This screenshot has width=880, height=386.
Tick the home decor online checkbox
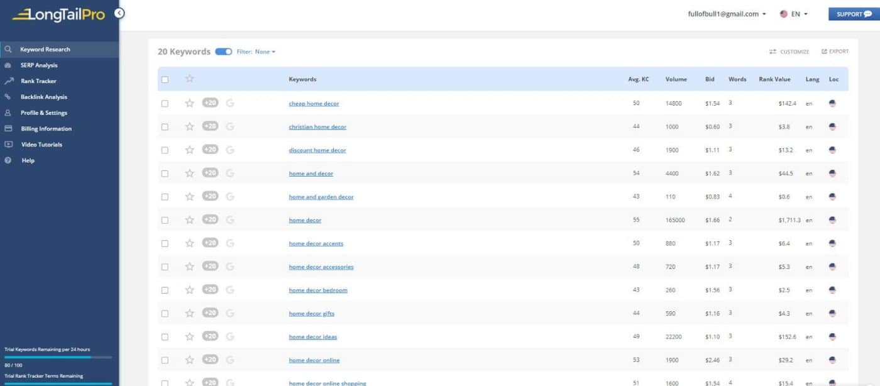click(x=165, y=360)
